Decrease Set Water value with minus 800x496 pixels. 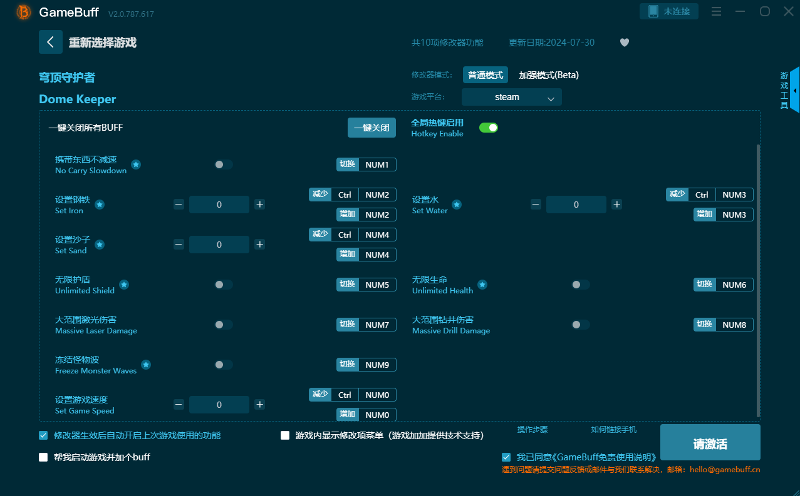pyautogui.click(x=536, y=205)
